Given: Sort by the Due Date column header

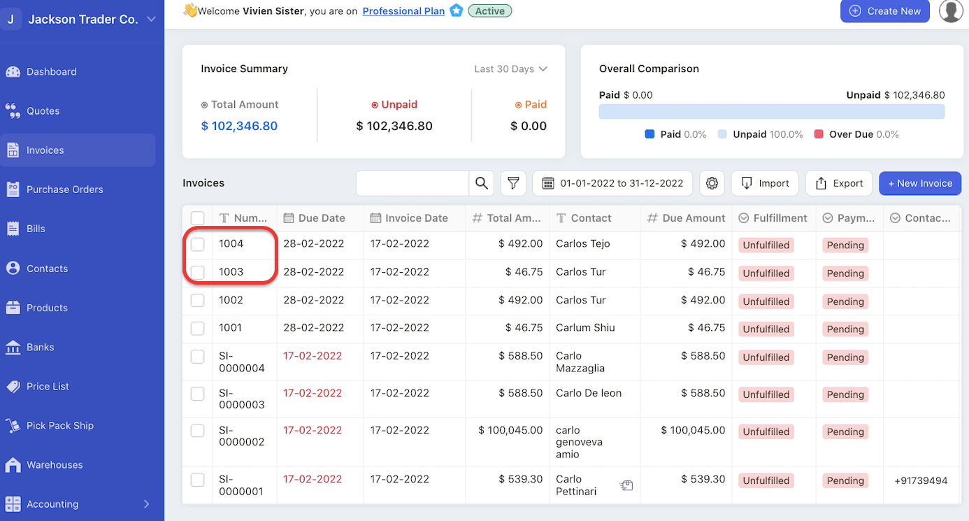Looking at the screenshot, I should click(x=321, y=218).
